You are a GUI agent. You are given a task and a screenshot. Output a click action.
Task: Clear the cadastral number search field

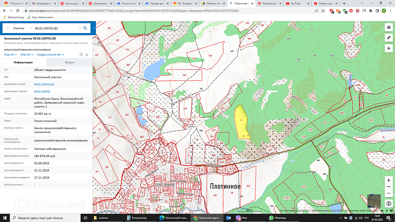click(x=80, y=28)
